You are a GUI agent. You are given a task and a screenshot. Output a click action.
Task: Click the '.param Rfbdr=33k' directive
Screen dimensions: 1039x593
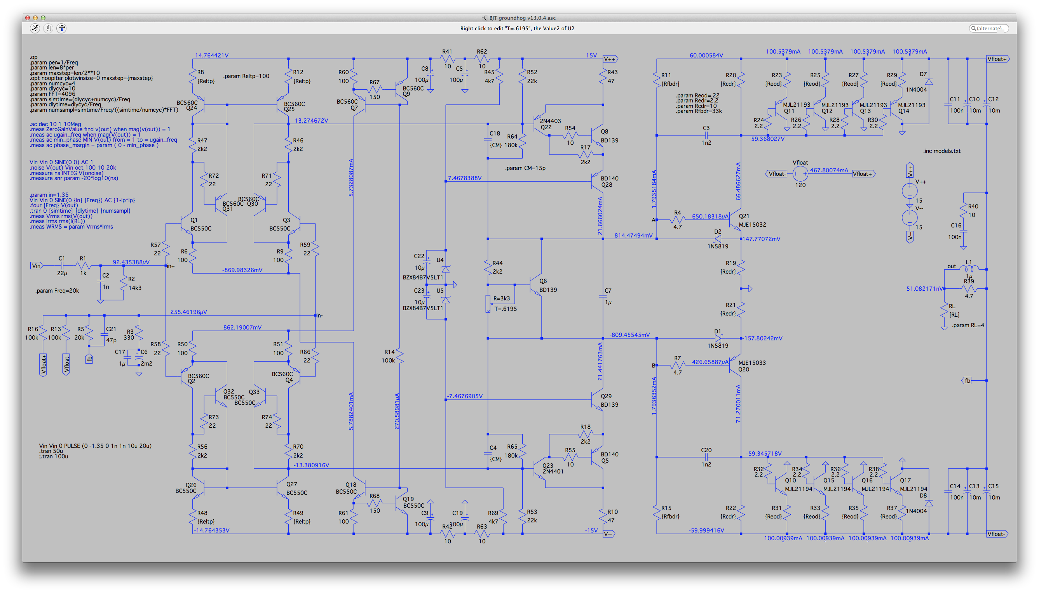click(699, 111)
